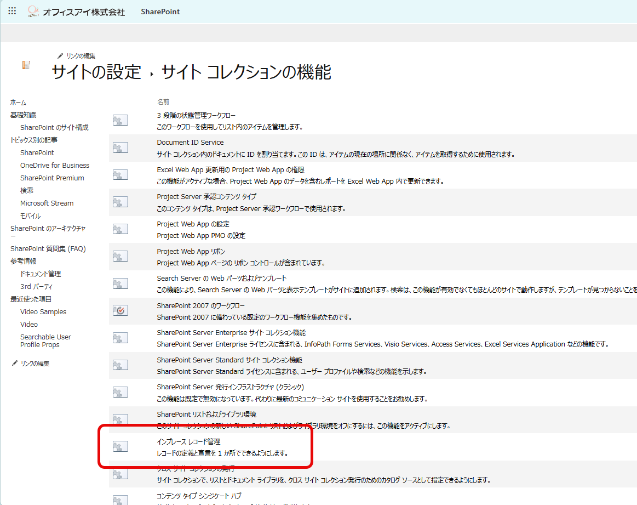Click the 名前 column header
This screenshot has width=637, height=505.
[x=163, y=102]
